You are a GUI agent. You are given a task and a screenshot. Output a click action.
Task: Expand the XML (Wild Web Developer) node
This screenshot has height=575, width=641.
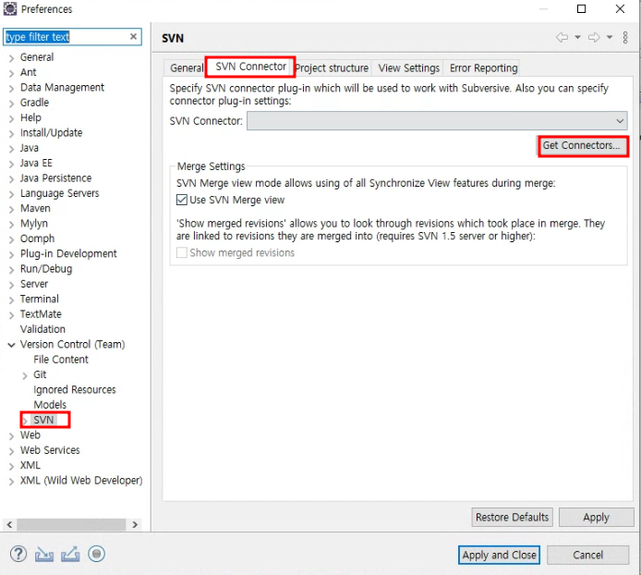11,482
